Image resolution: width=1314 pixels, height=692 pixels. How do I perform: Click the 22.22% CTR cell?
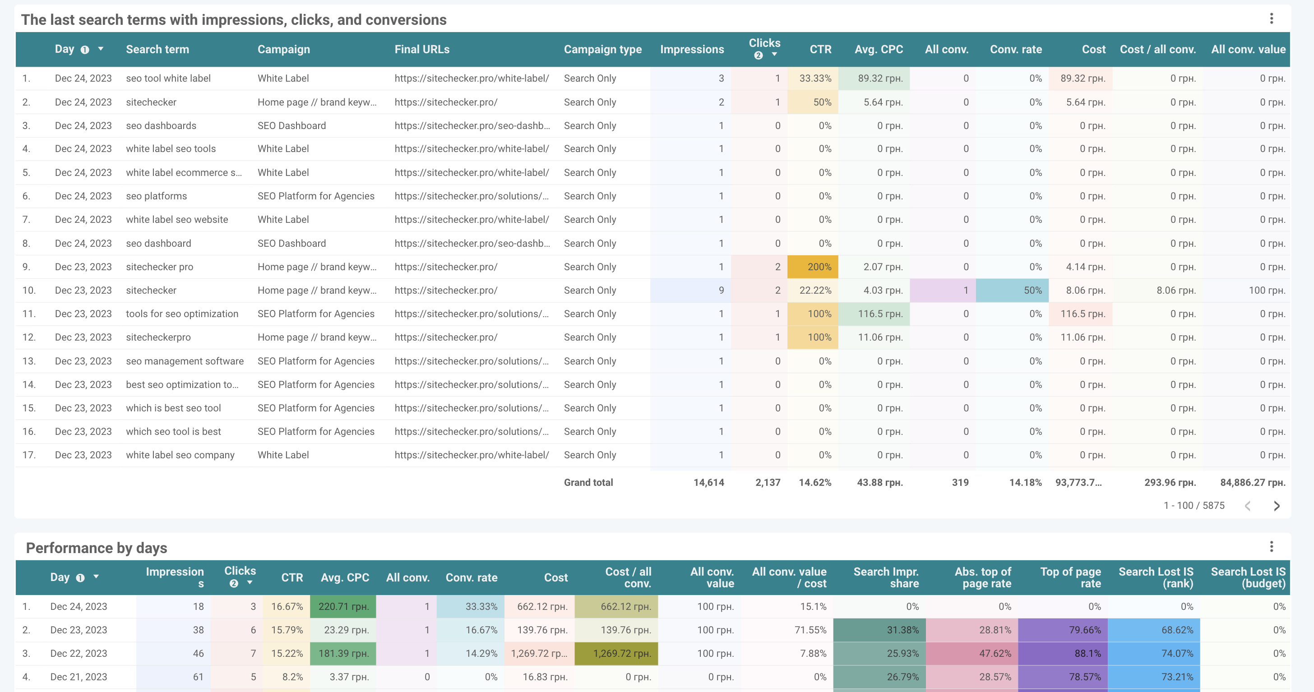813,290
